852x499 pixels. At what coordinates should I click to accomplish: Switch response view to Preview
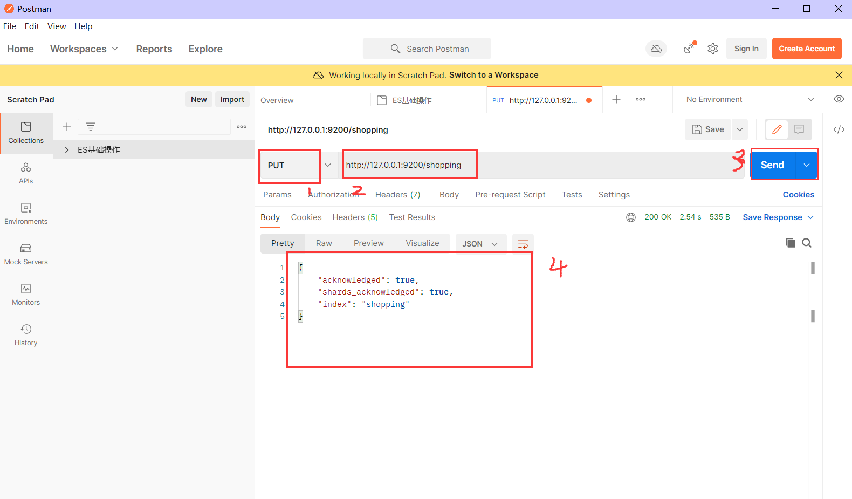369,243
